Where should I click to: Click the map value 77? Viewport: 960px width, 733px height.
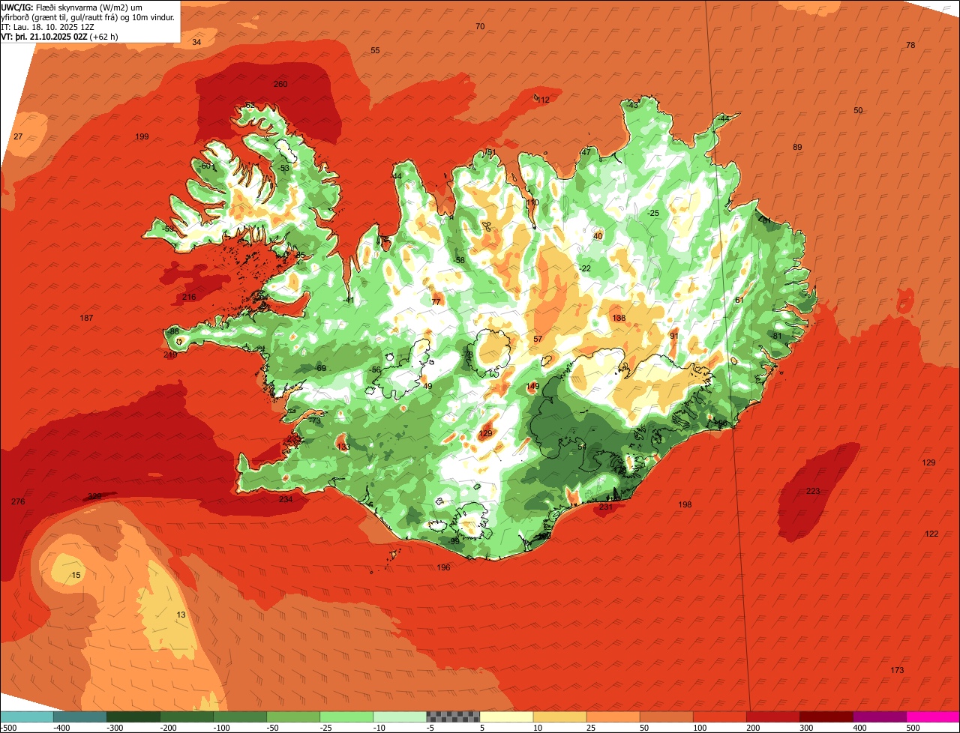click(436, 302)
